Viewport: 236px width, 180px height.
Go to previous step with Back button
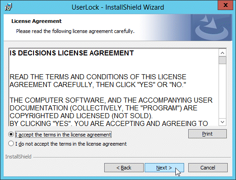[124, 168]
